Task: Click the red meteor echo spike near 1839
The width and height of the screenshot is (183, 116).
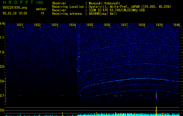Action: click(x=157, y=96)
